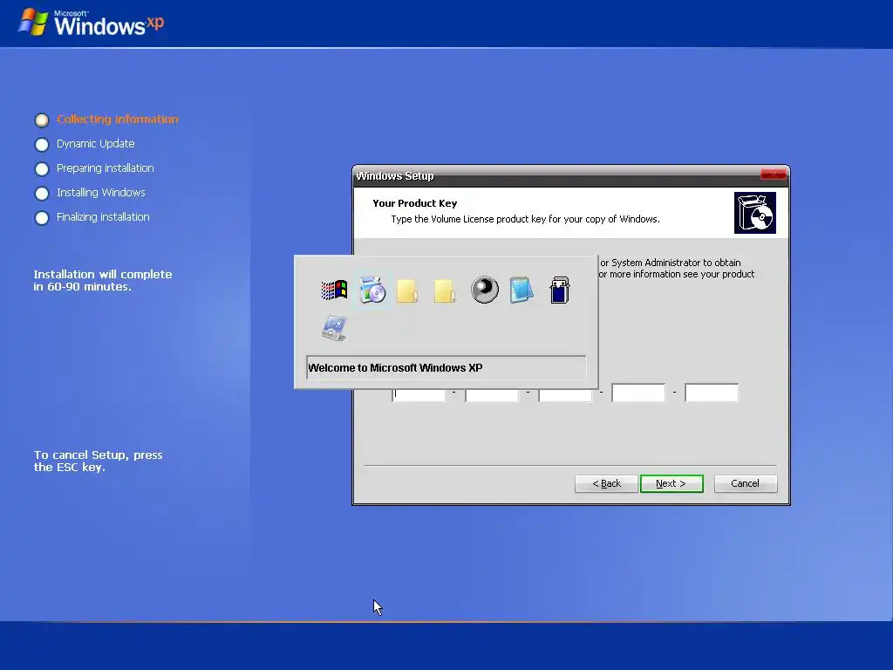This screenshot has width=893, height=670.
Task: Click 'Type the Volume License product key' text
Action: [525, 219]
